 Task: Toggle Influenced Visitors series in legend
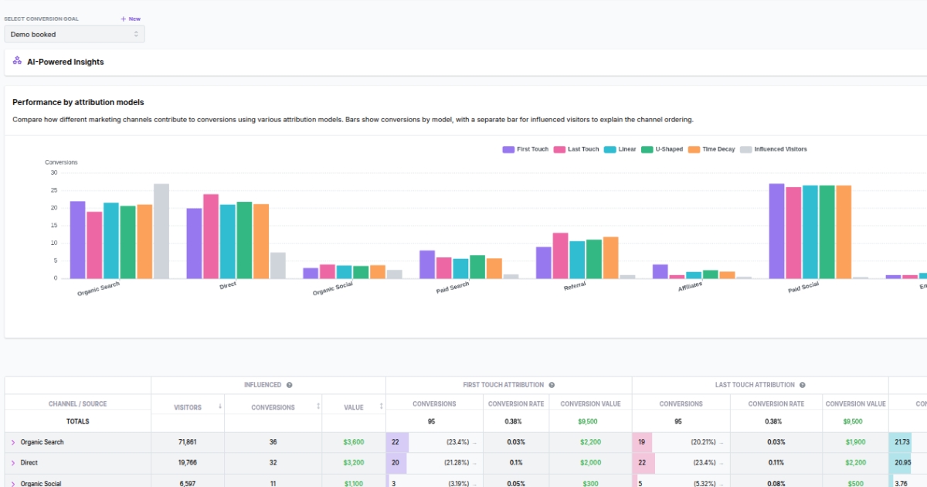(773, 149)
